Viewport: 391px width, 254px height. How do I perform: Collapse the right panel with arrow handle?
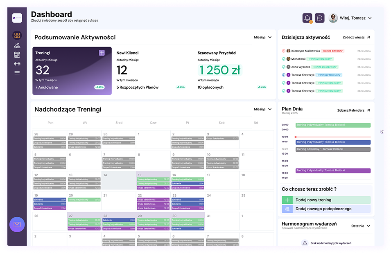[x=382, y=132]
